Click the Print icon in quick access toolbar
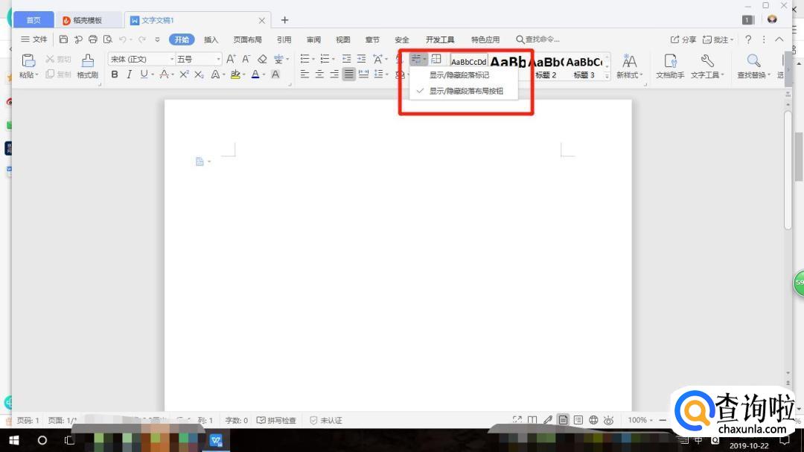This screenshot has width=804, height=452. (93, 39)
